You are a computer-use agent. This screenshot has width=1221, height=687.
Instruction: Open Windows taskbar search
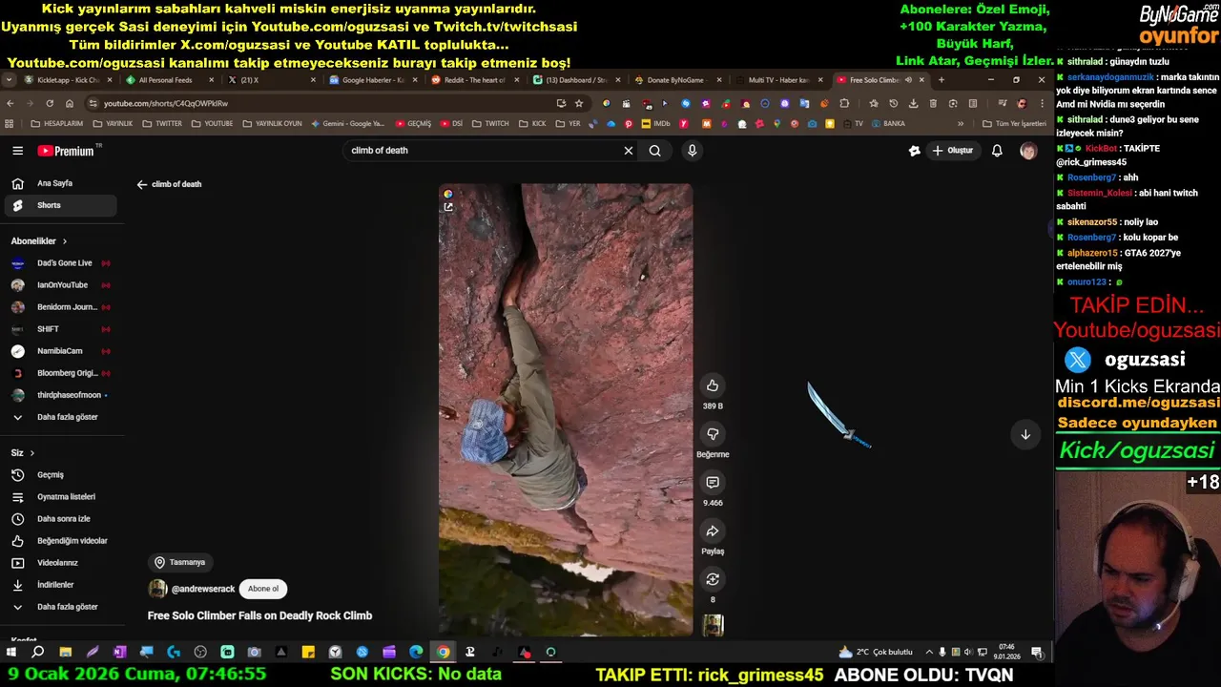click(38, 653)
